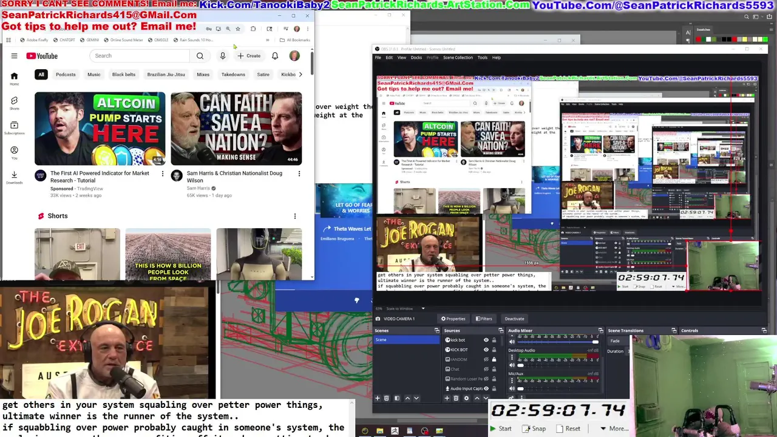
Task: Show the hidden rANDOM source
Action: [486, 359]
